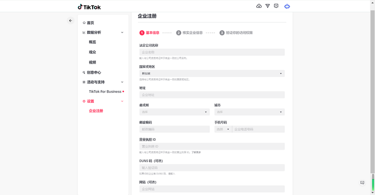Focus the 邮政编码 input field
Image resolution: width=375 pixels, height=195 pixels.
click(174, 129)
